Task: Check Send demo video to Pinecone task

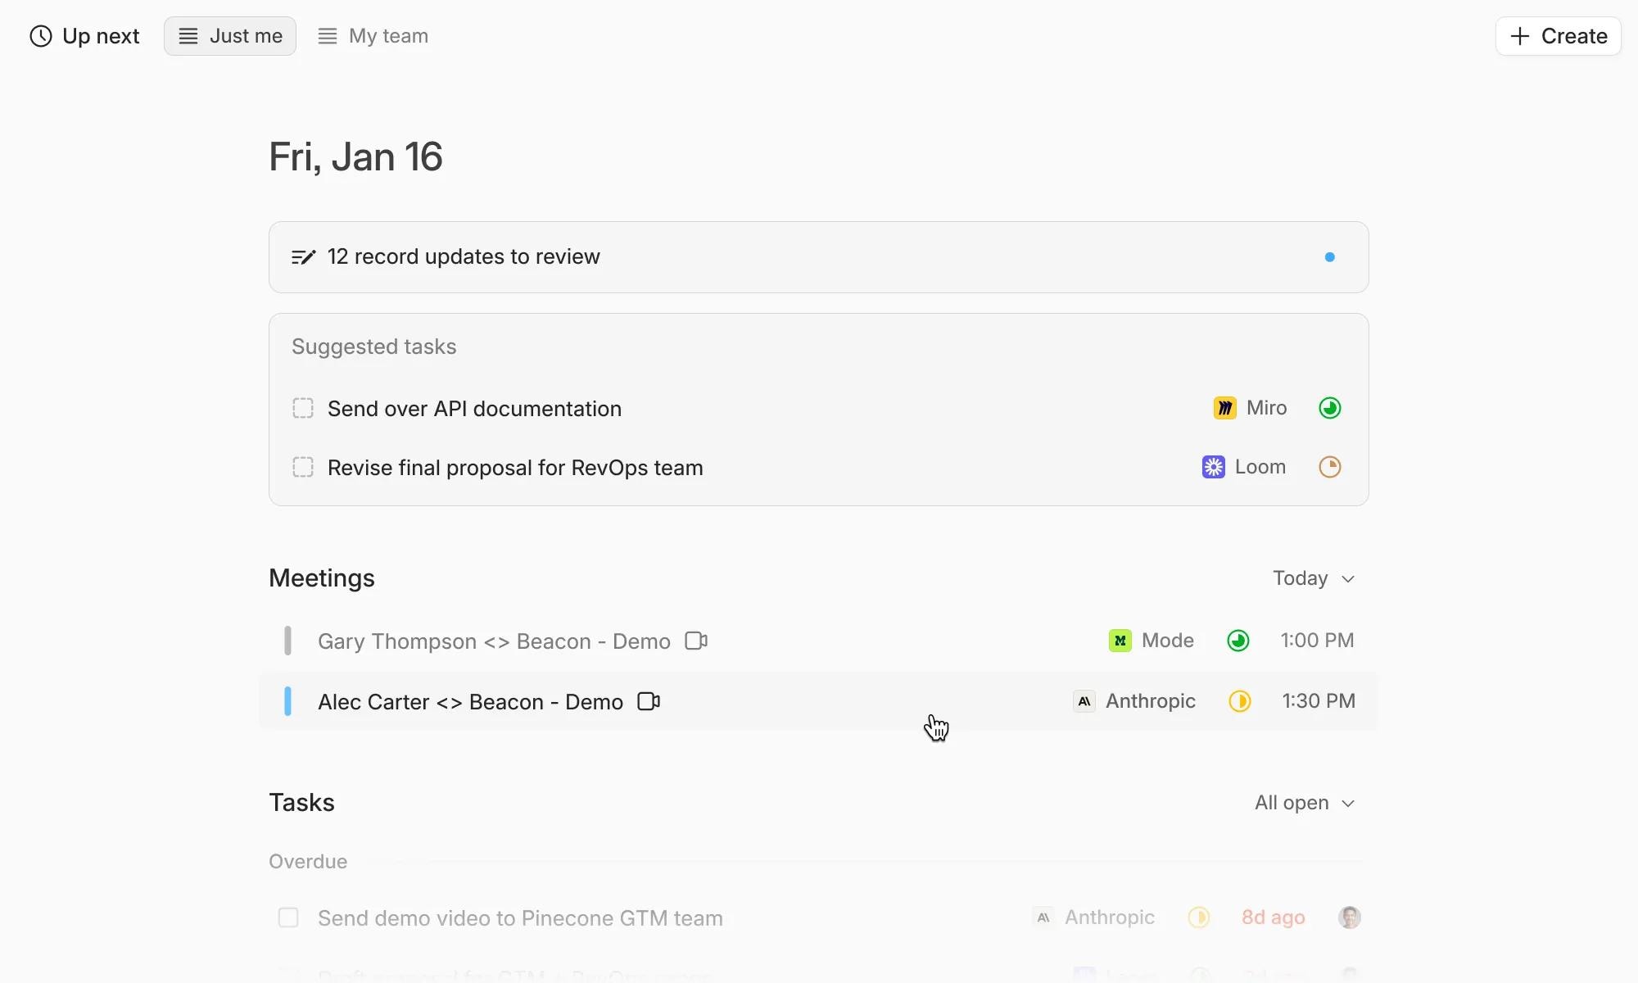Action: [288, 917]
